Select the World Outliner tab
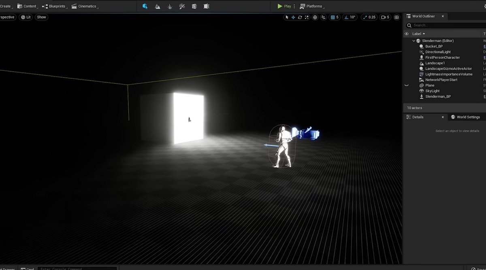 pyautogui.click(x=423, y=16)
